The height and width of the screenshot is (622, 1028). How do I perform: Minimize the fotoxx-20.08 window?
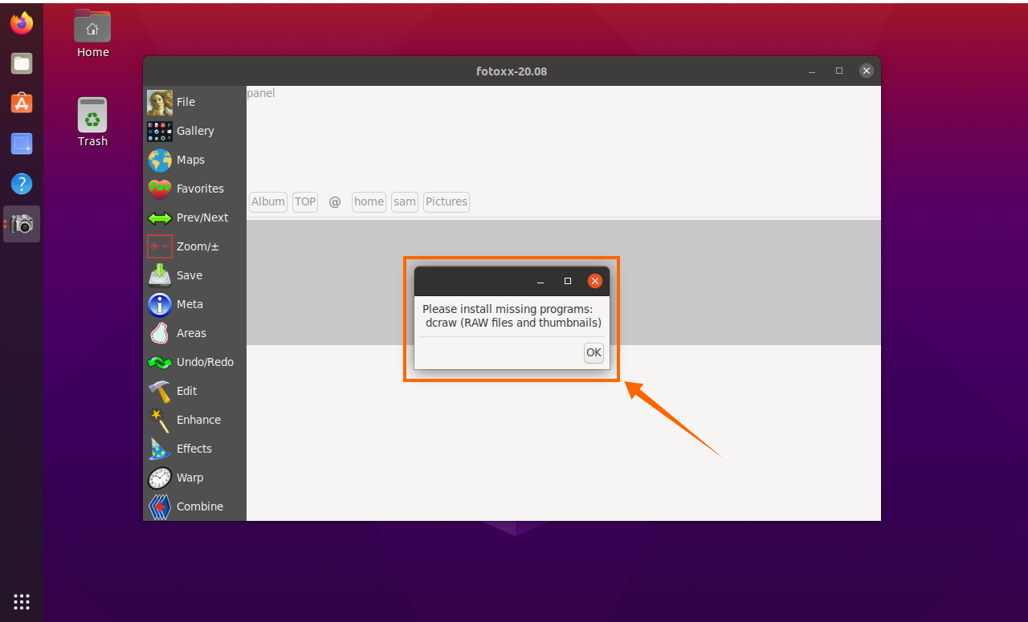click(812, 71)
